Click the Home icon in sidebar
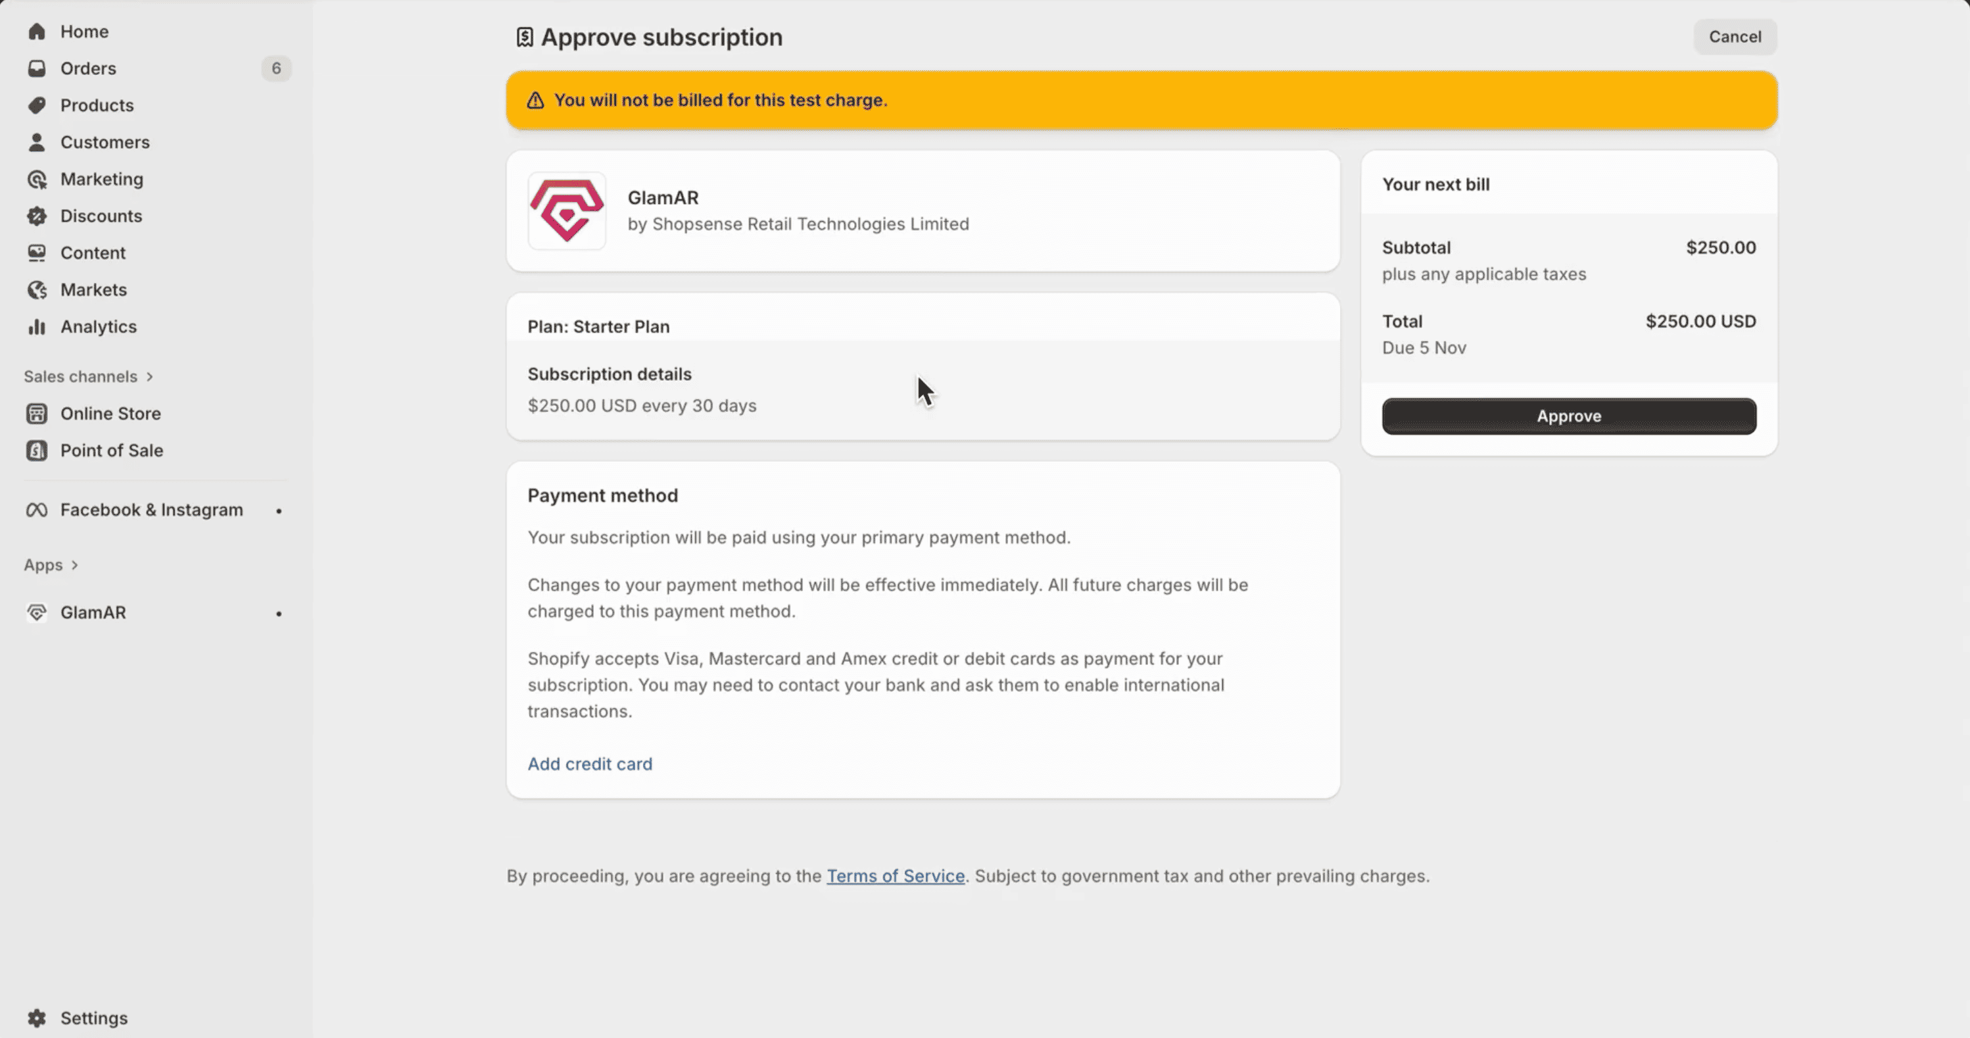This screenshot has height=1038, width=1970. tap(37, 32)
